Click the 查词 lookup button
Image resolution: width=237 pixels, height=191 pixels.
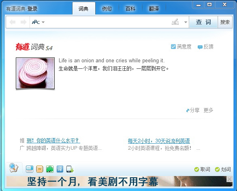pos(203,22)
